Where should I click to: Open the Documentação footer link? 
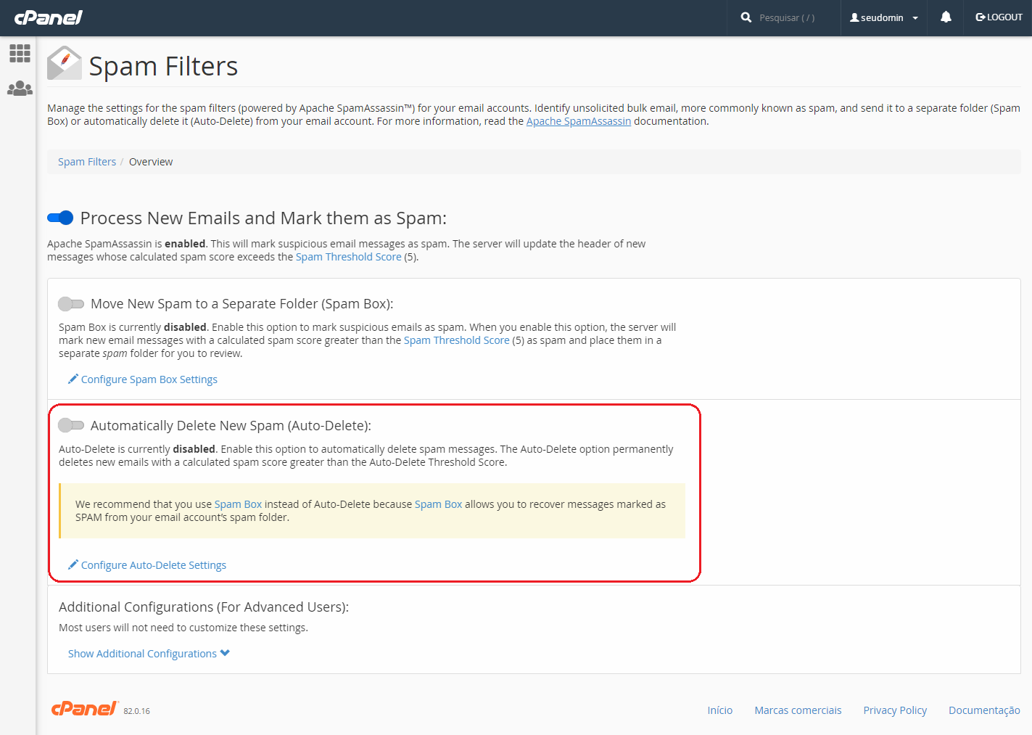[x=984, y=710]
